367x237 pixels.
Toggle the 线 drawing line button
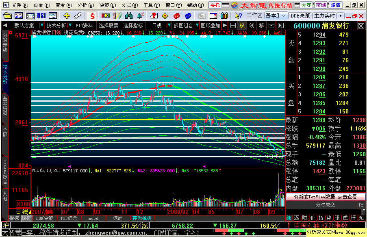pos(252,25)
